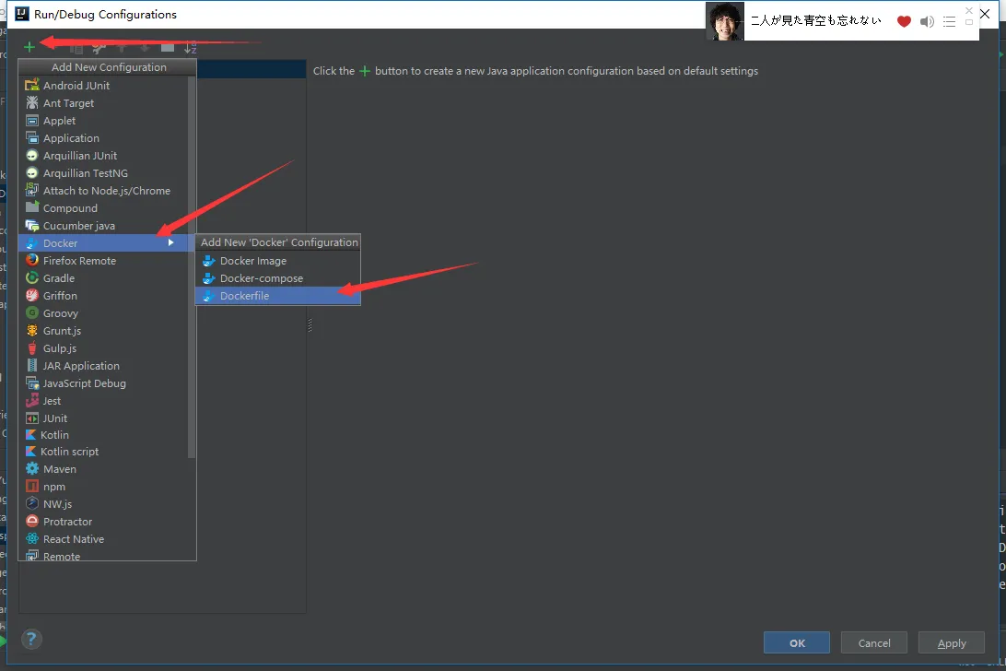1006x671 pixels.
Task: Click the Arquillian JUnit icon
Action: (x=32, y=156)
